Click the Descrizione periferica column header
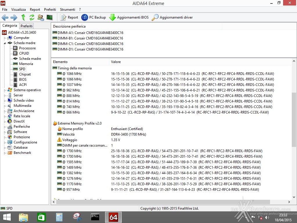The width and height of the screenshot is (297, 223). click(136, 26)
